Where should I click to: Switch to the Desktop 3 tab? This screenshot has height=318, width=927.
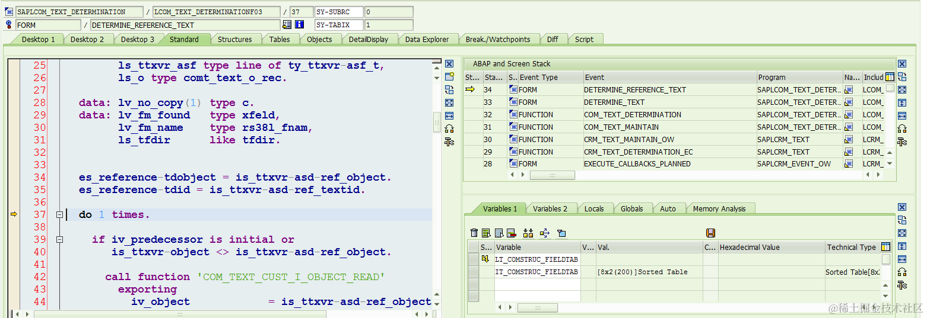click(138, 40)
